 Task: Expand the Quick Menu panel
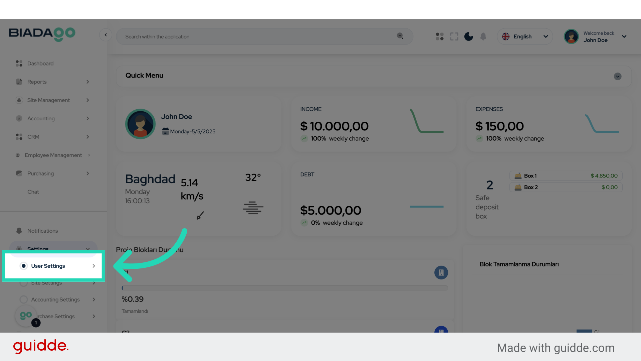(617, 76)
